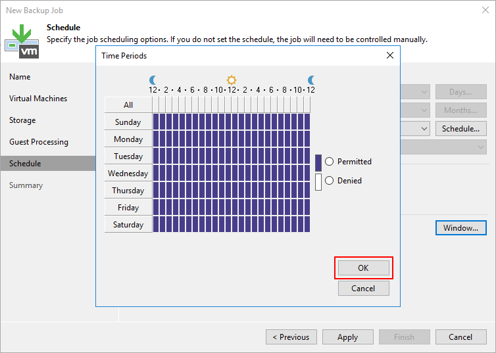496x353 pixels.
Task: Select the Denied radio button
Action: (x=330, y=181)
